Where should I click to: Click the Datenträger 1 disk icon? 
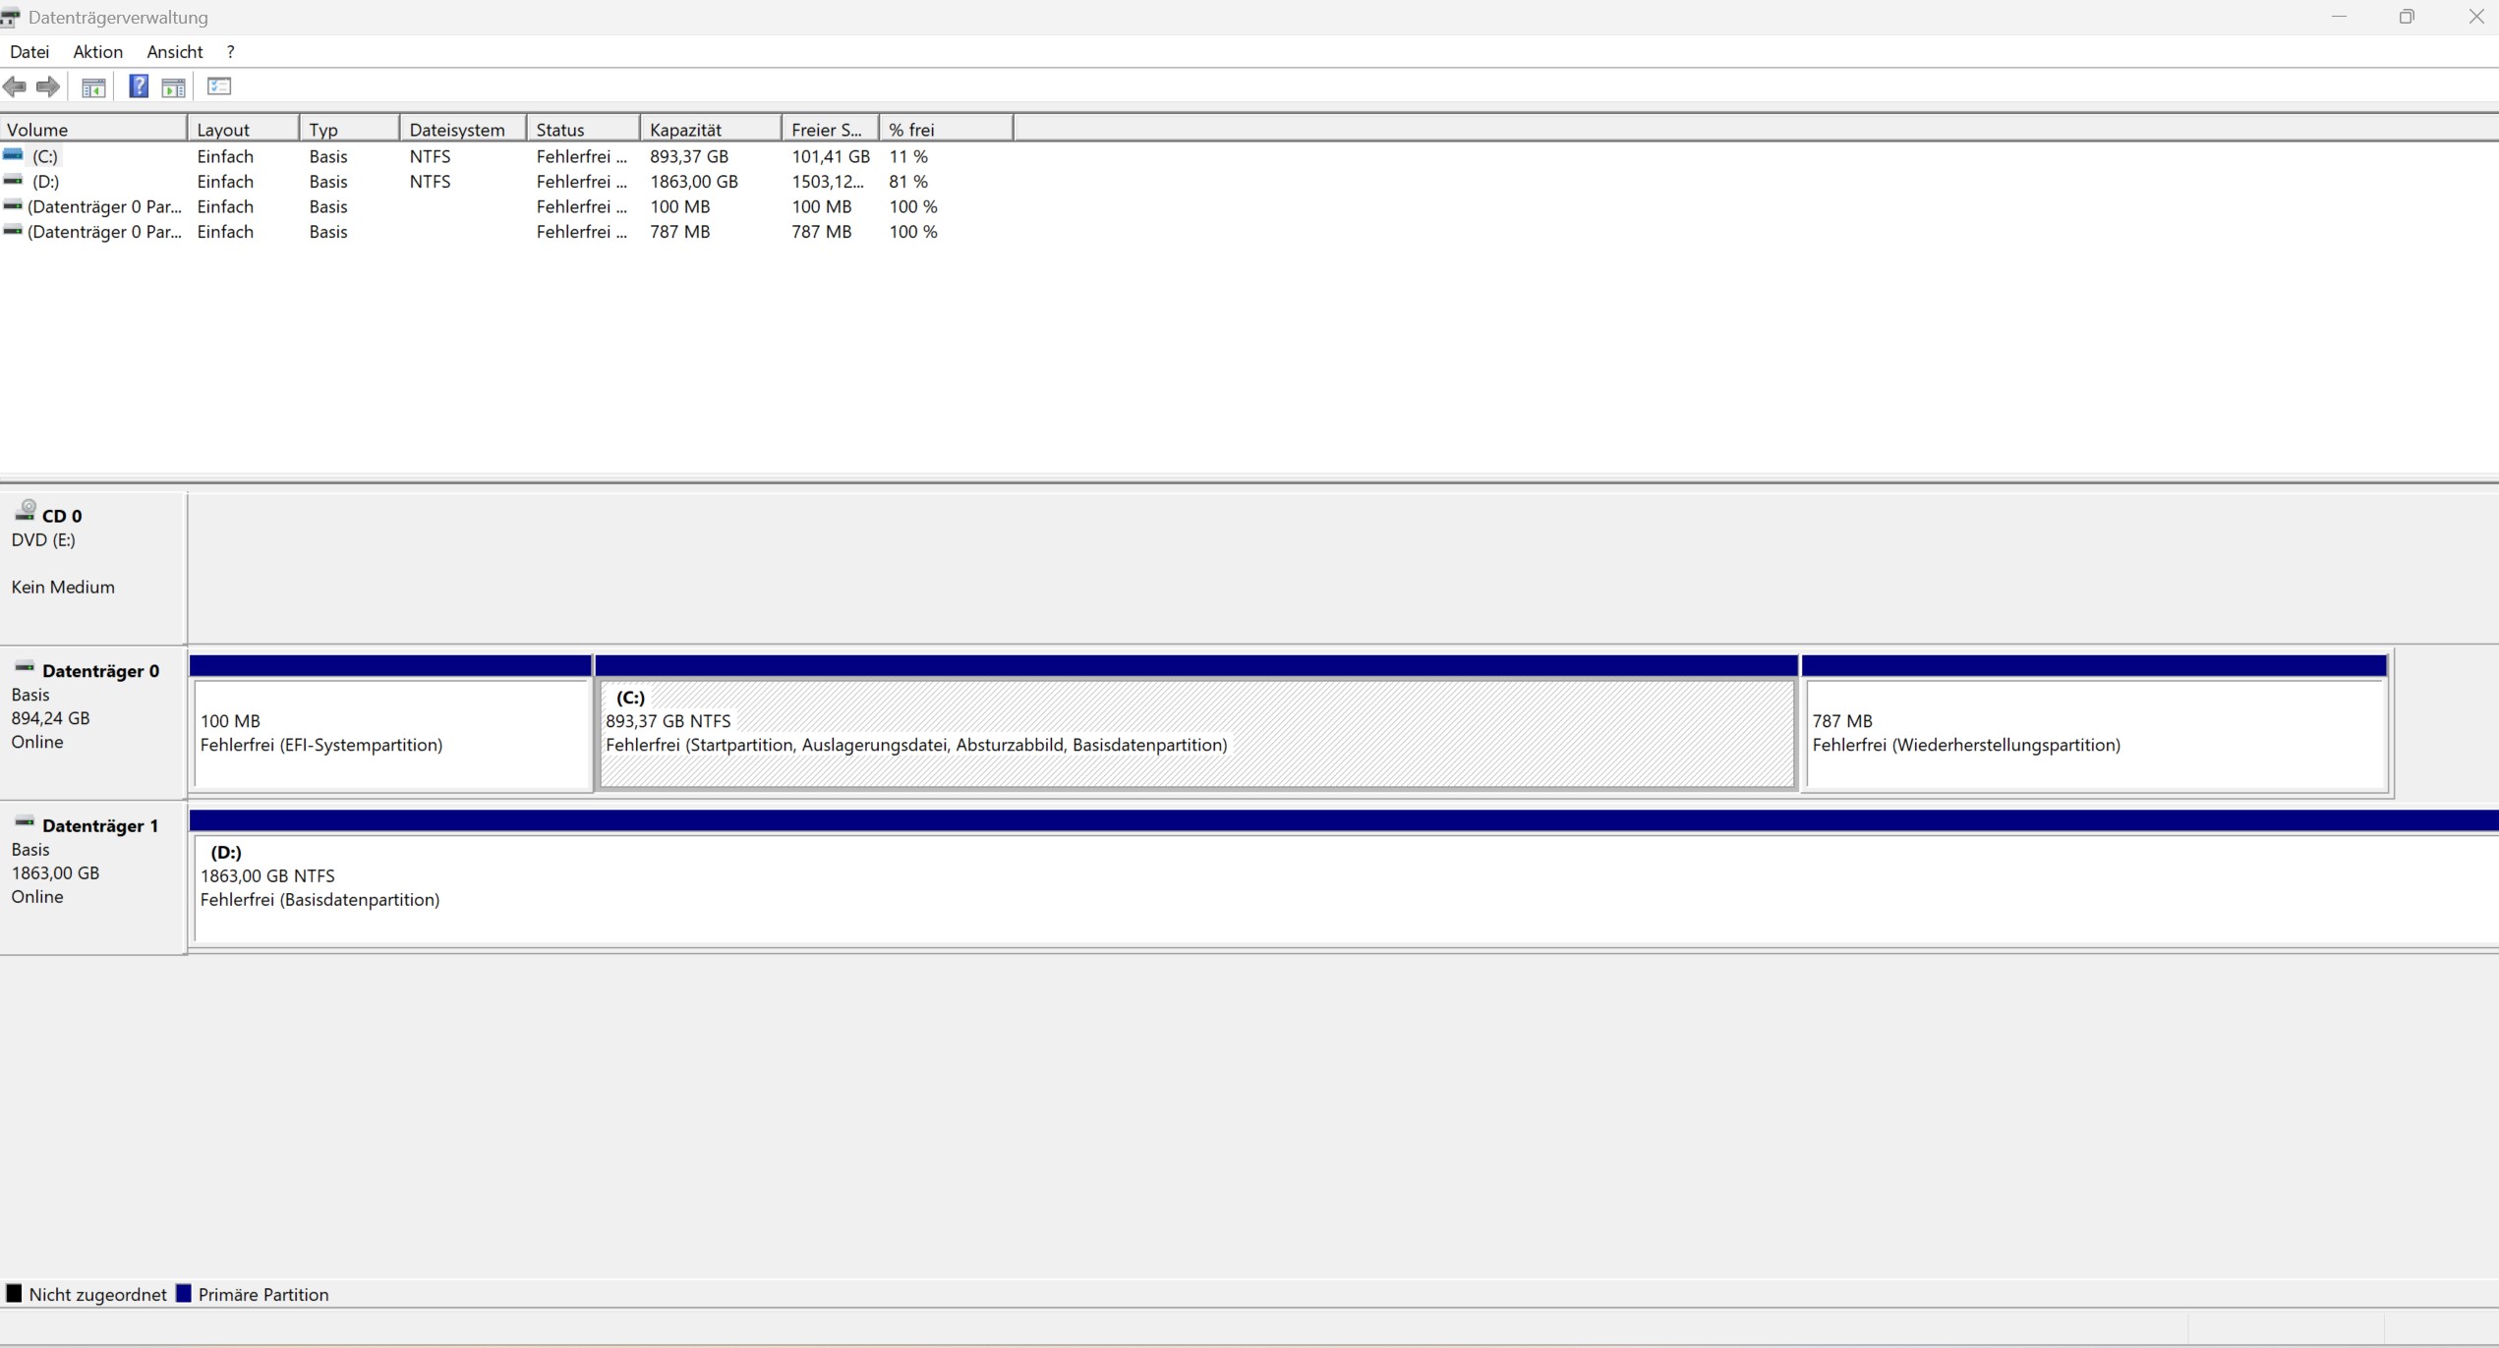[x=25, y=822]
